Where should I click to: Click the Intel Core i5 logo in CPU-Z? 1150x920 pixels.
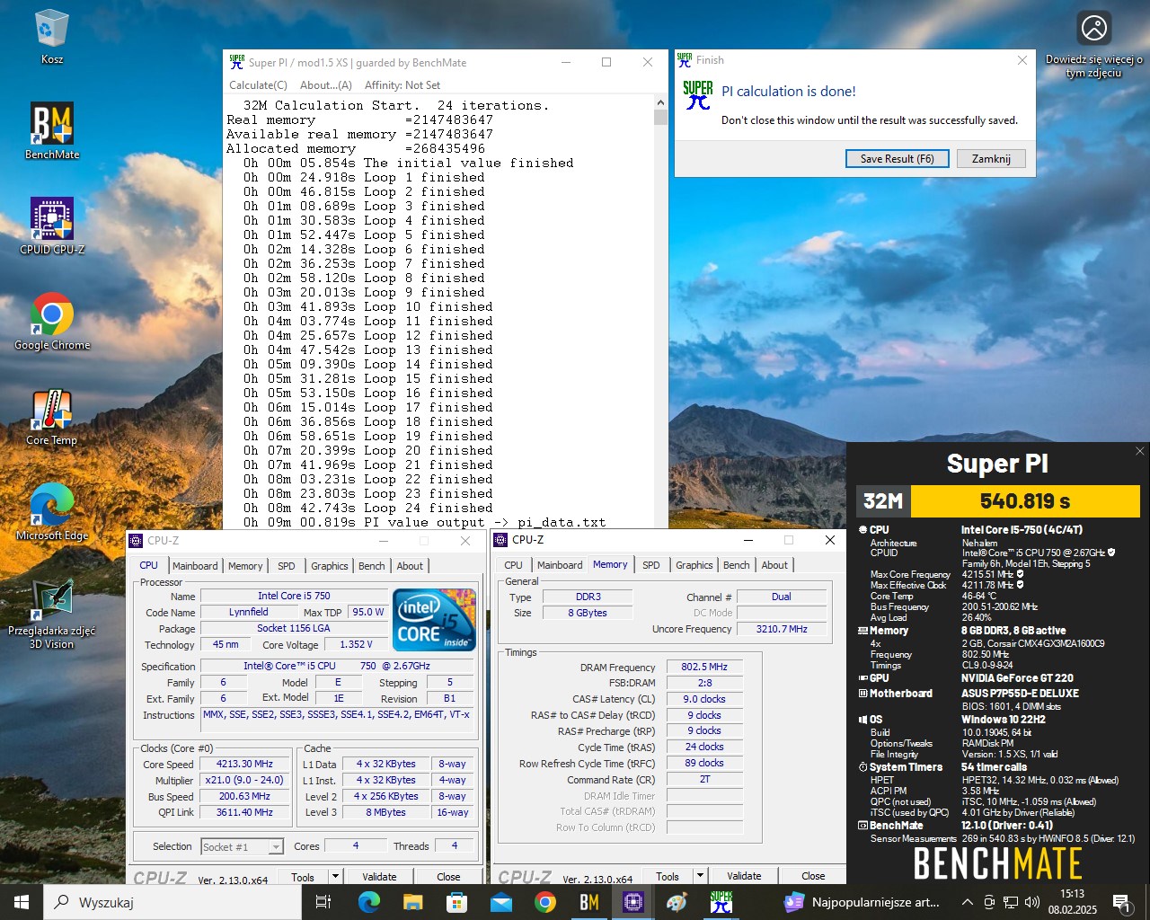point(435,620)
